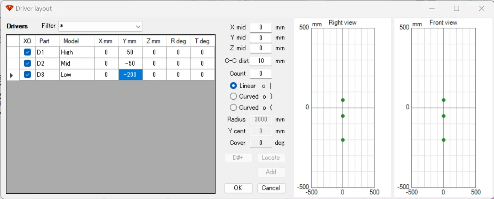Open the Filter dropdown list
This screenshot has height=199, width=494.
[x=138, y=27]
